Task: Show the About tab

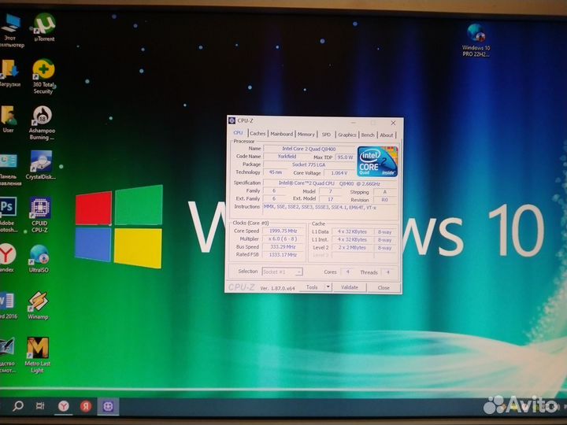Action: pyautogui.click(x=387, y=135)
